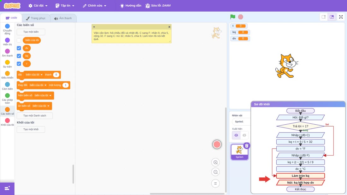Expand variable dropdown in 'thay đổi' block

(x=38, y=85)
